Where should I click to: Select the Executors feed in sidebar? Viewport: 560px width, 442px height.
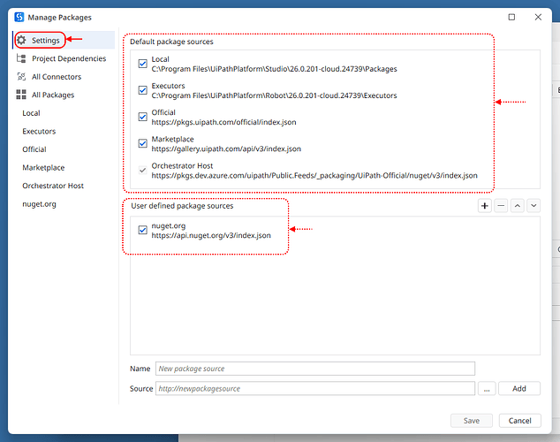point(39,131)
